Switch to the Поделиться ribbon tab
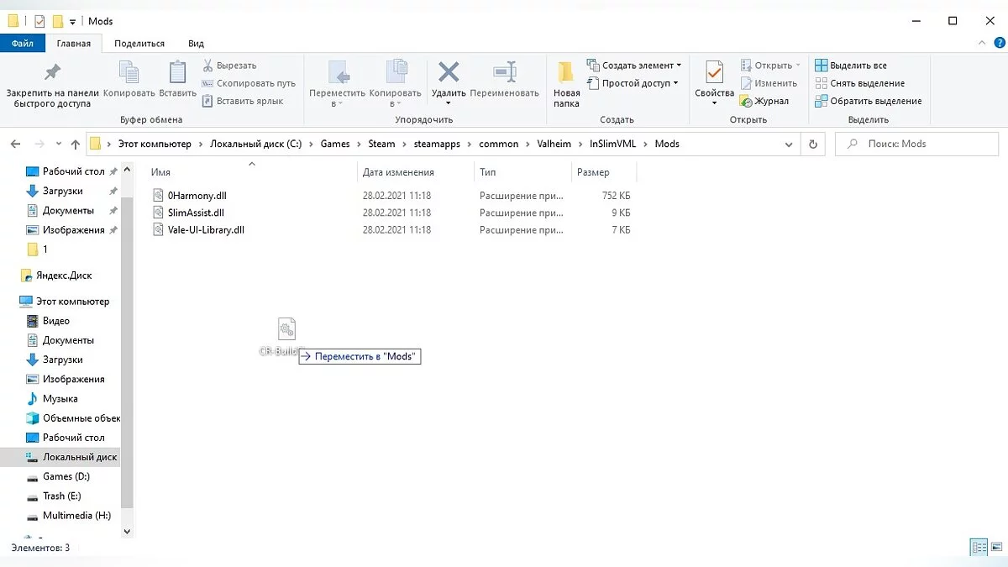 coord(139,43)
